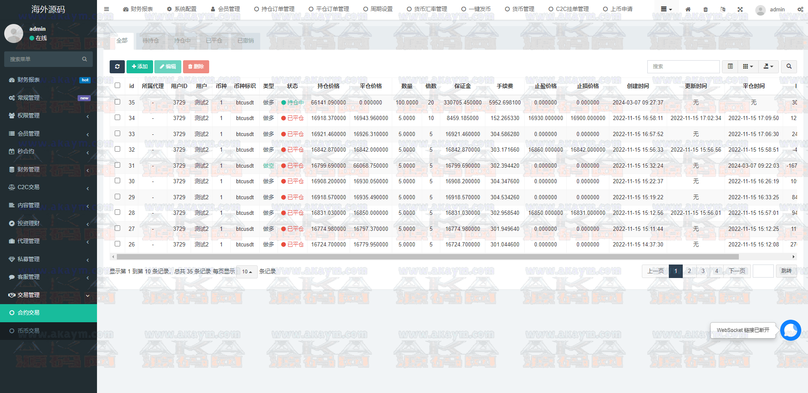Go to the home icon in top bar
This screenshot has width=808, height=393.
coord(688,9)
